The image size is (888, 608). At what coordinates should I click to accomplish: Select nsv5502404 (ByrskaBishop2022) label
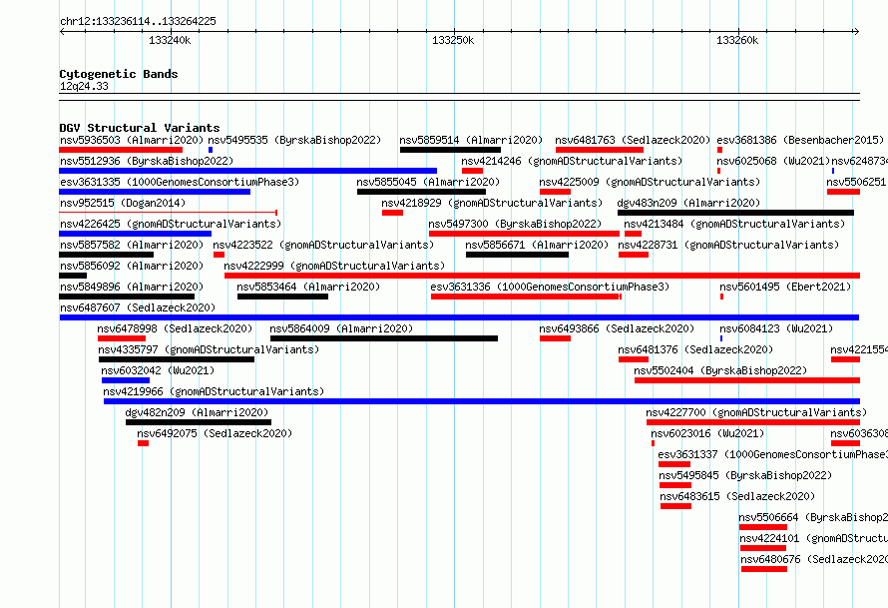[x=720, y=370]
